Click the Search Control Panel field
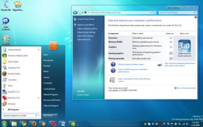Viewport: 203px width, 127px height. click(x=178, y=13)
